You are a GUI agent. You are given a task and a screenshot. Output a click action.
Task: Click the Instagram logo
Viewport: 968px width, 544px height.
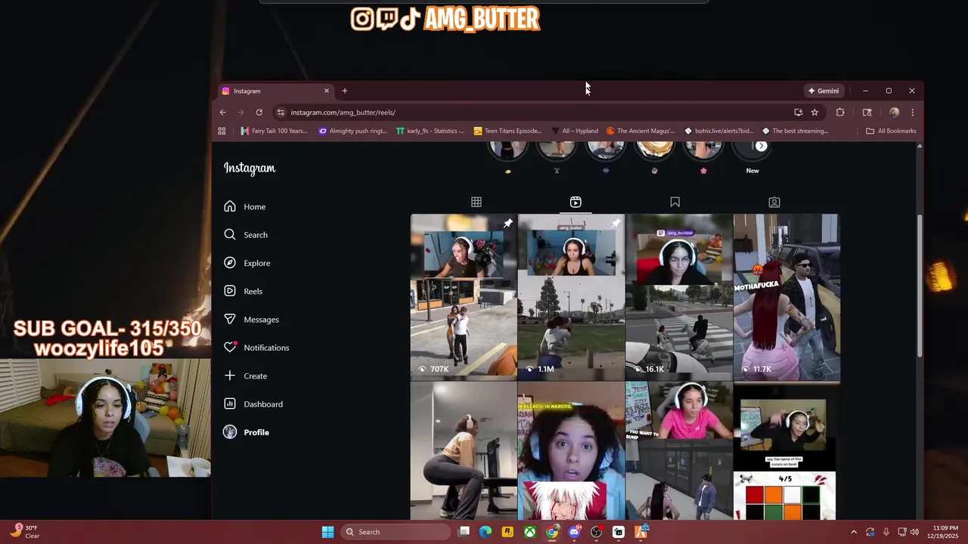coord(250,168)
